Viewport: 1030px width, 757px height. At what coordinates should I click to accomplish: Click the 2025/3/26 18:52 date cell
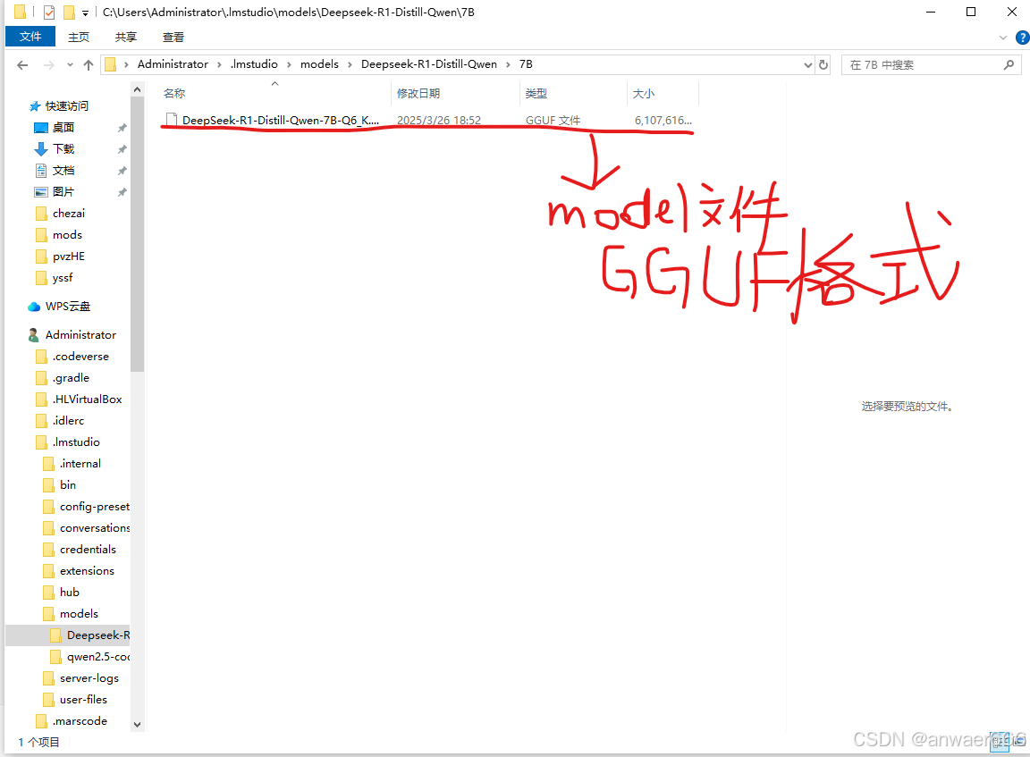pyautogui.click(x=439, y=120)
